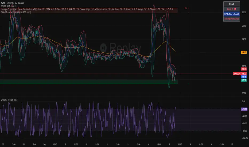Viewport: 249px width, 147px height.
Task: Click the AVAXUSDT last price tag
Action: (237, 74)
